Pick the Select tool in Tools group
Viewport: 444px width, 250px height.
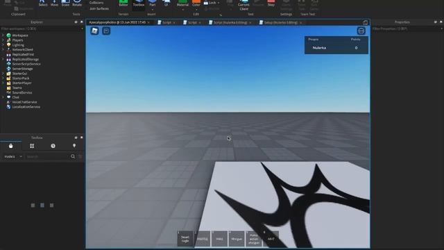click(43, 3)
